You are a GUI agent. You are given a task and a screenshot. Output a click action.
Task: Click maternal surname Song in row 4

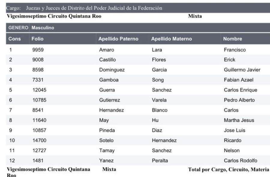coord(158,80)
